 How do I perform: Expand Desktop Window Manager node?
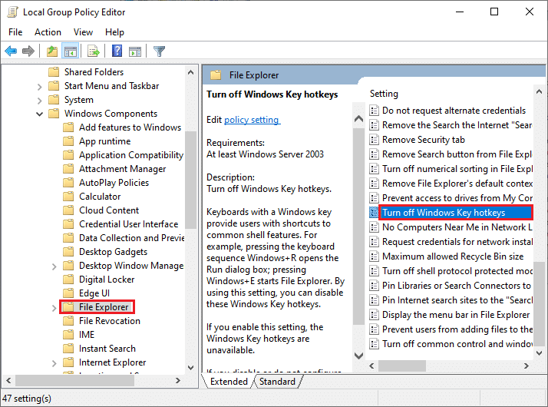point(54,266)
